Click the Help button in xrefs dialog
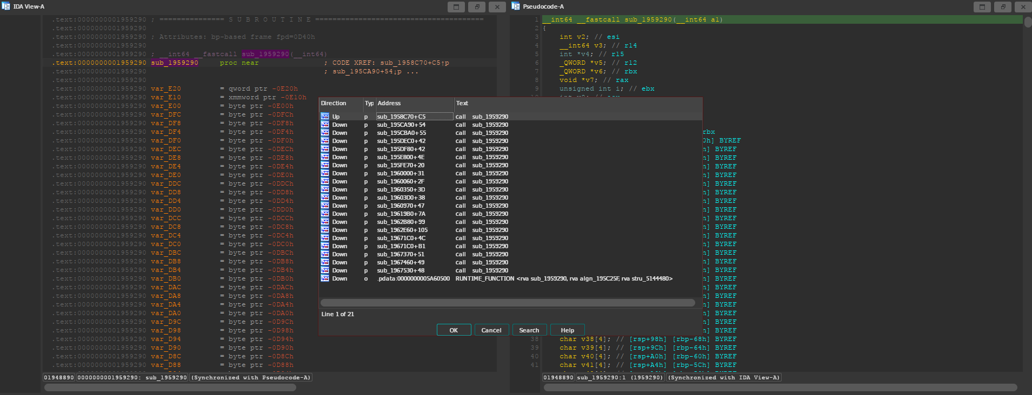This screenshot has height=395, width=1032. click(567, 330)
